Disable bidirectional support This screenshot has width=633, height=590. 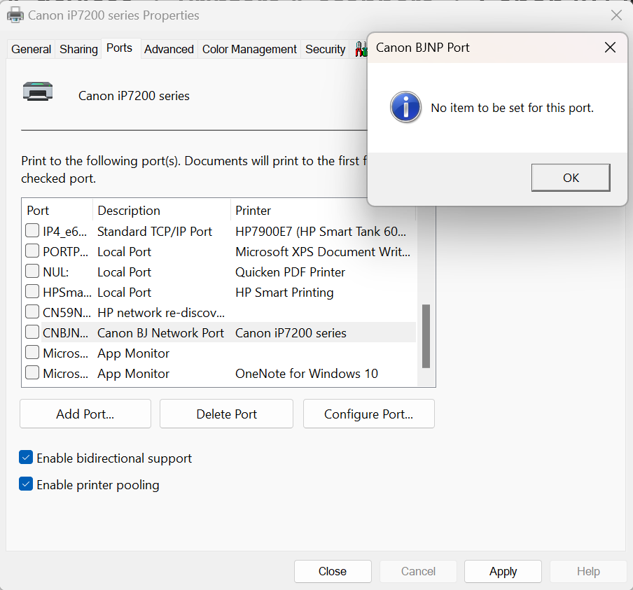pos(26,458)
